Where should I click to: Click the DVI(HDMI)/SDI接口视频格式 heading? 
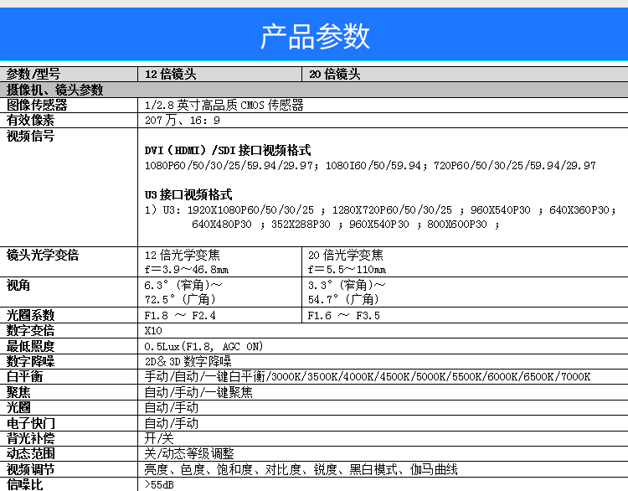point(228,151)
